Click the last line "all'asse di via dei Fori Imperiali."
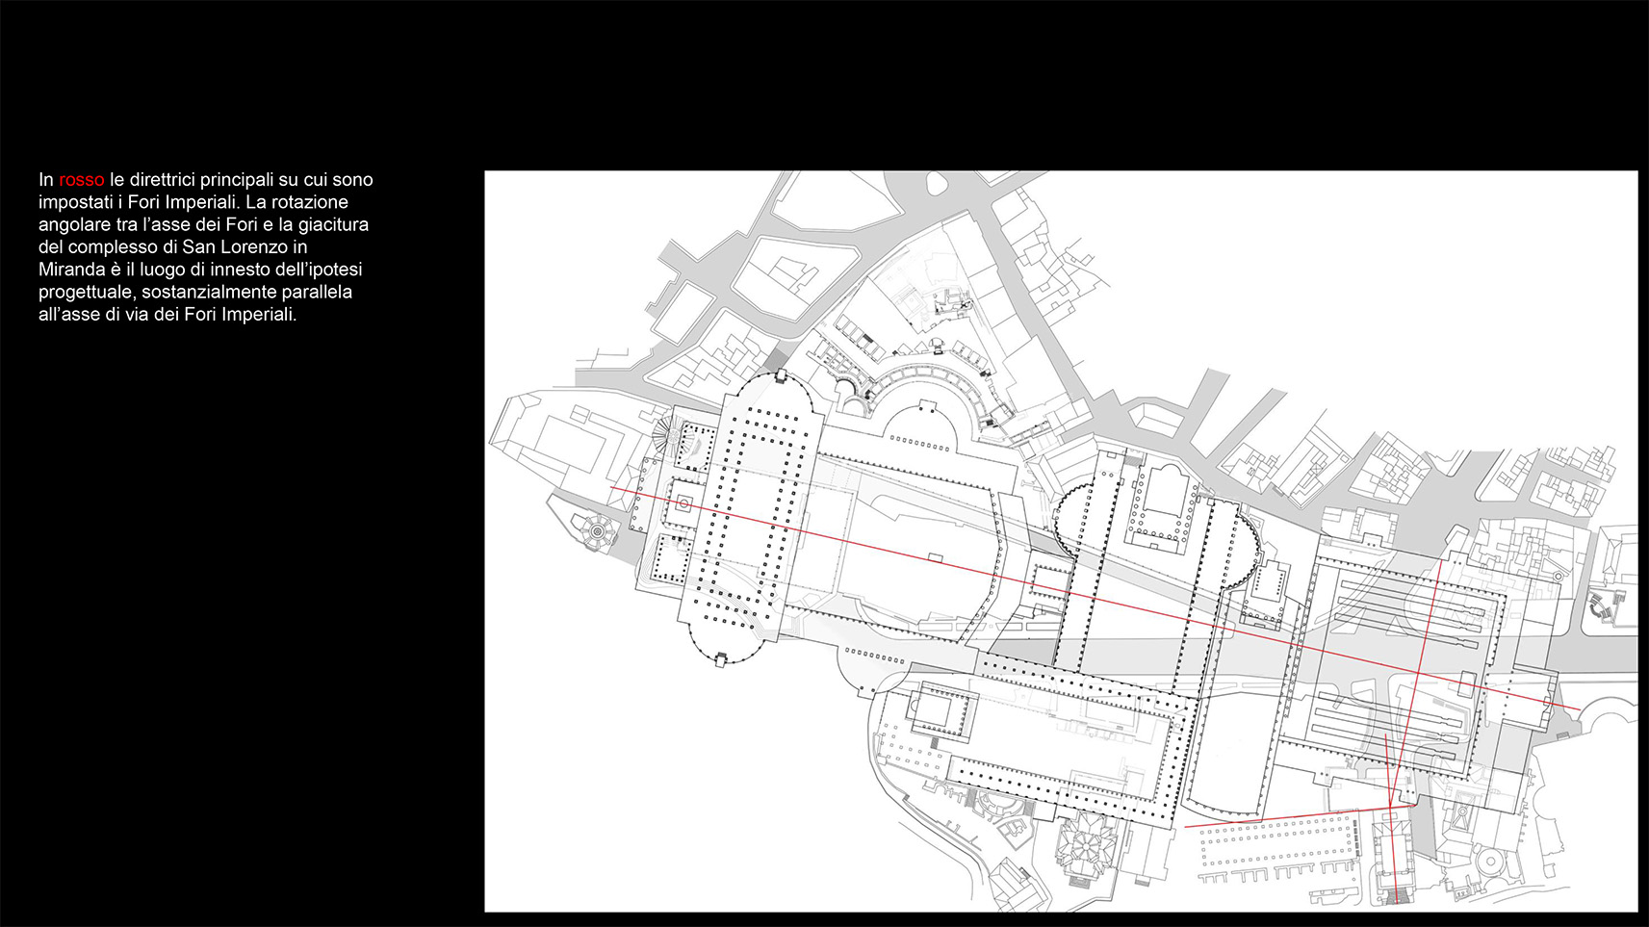Screen dimensions: 1649x927 (167, 314)
